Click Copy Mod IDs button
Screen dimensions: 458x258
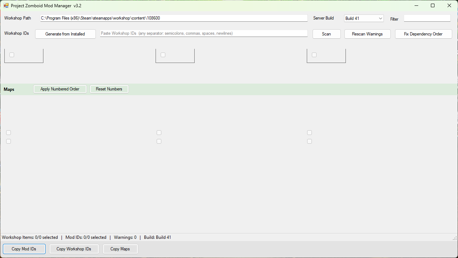24,249
